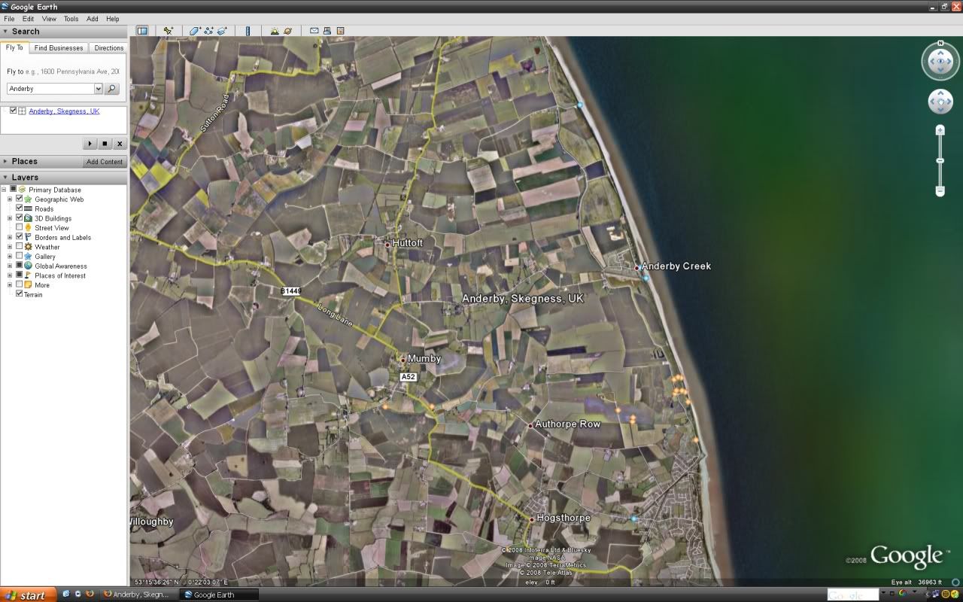Disable the Terrain layer checkbox
Image resolution: width=963 pixels, height=602 pixels.
20,294
